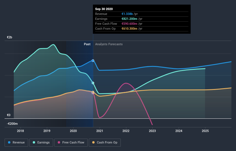Viewport: 236px width, 151px height.
Task: Select the 2020 x-axis label
Action: (x=73, y=131)
